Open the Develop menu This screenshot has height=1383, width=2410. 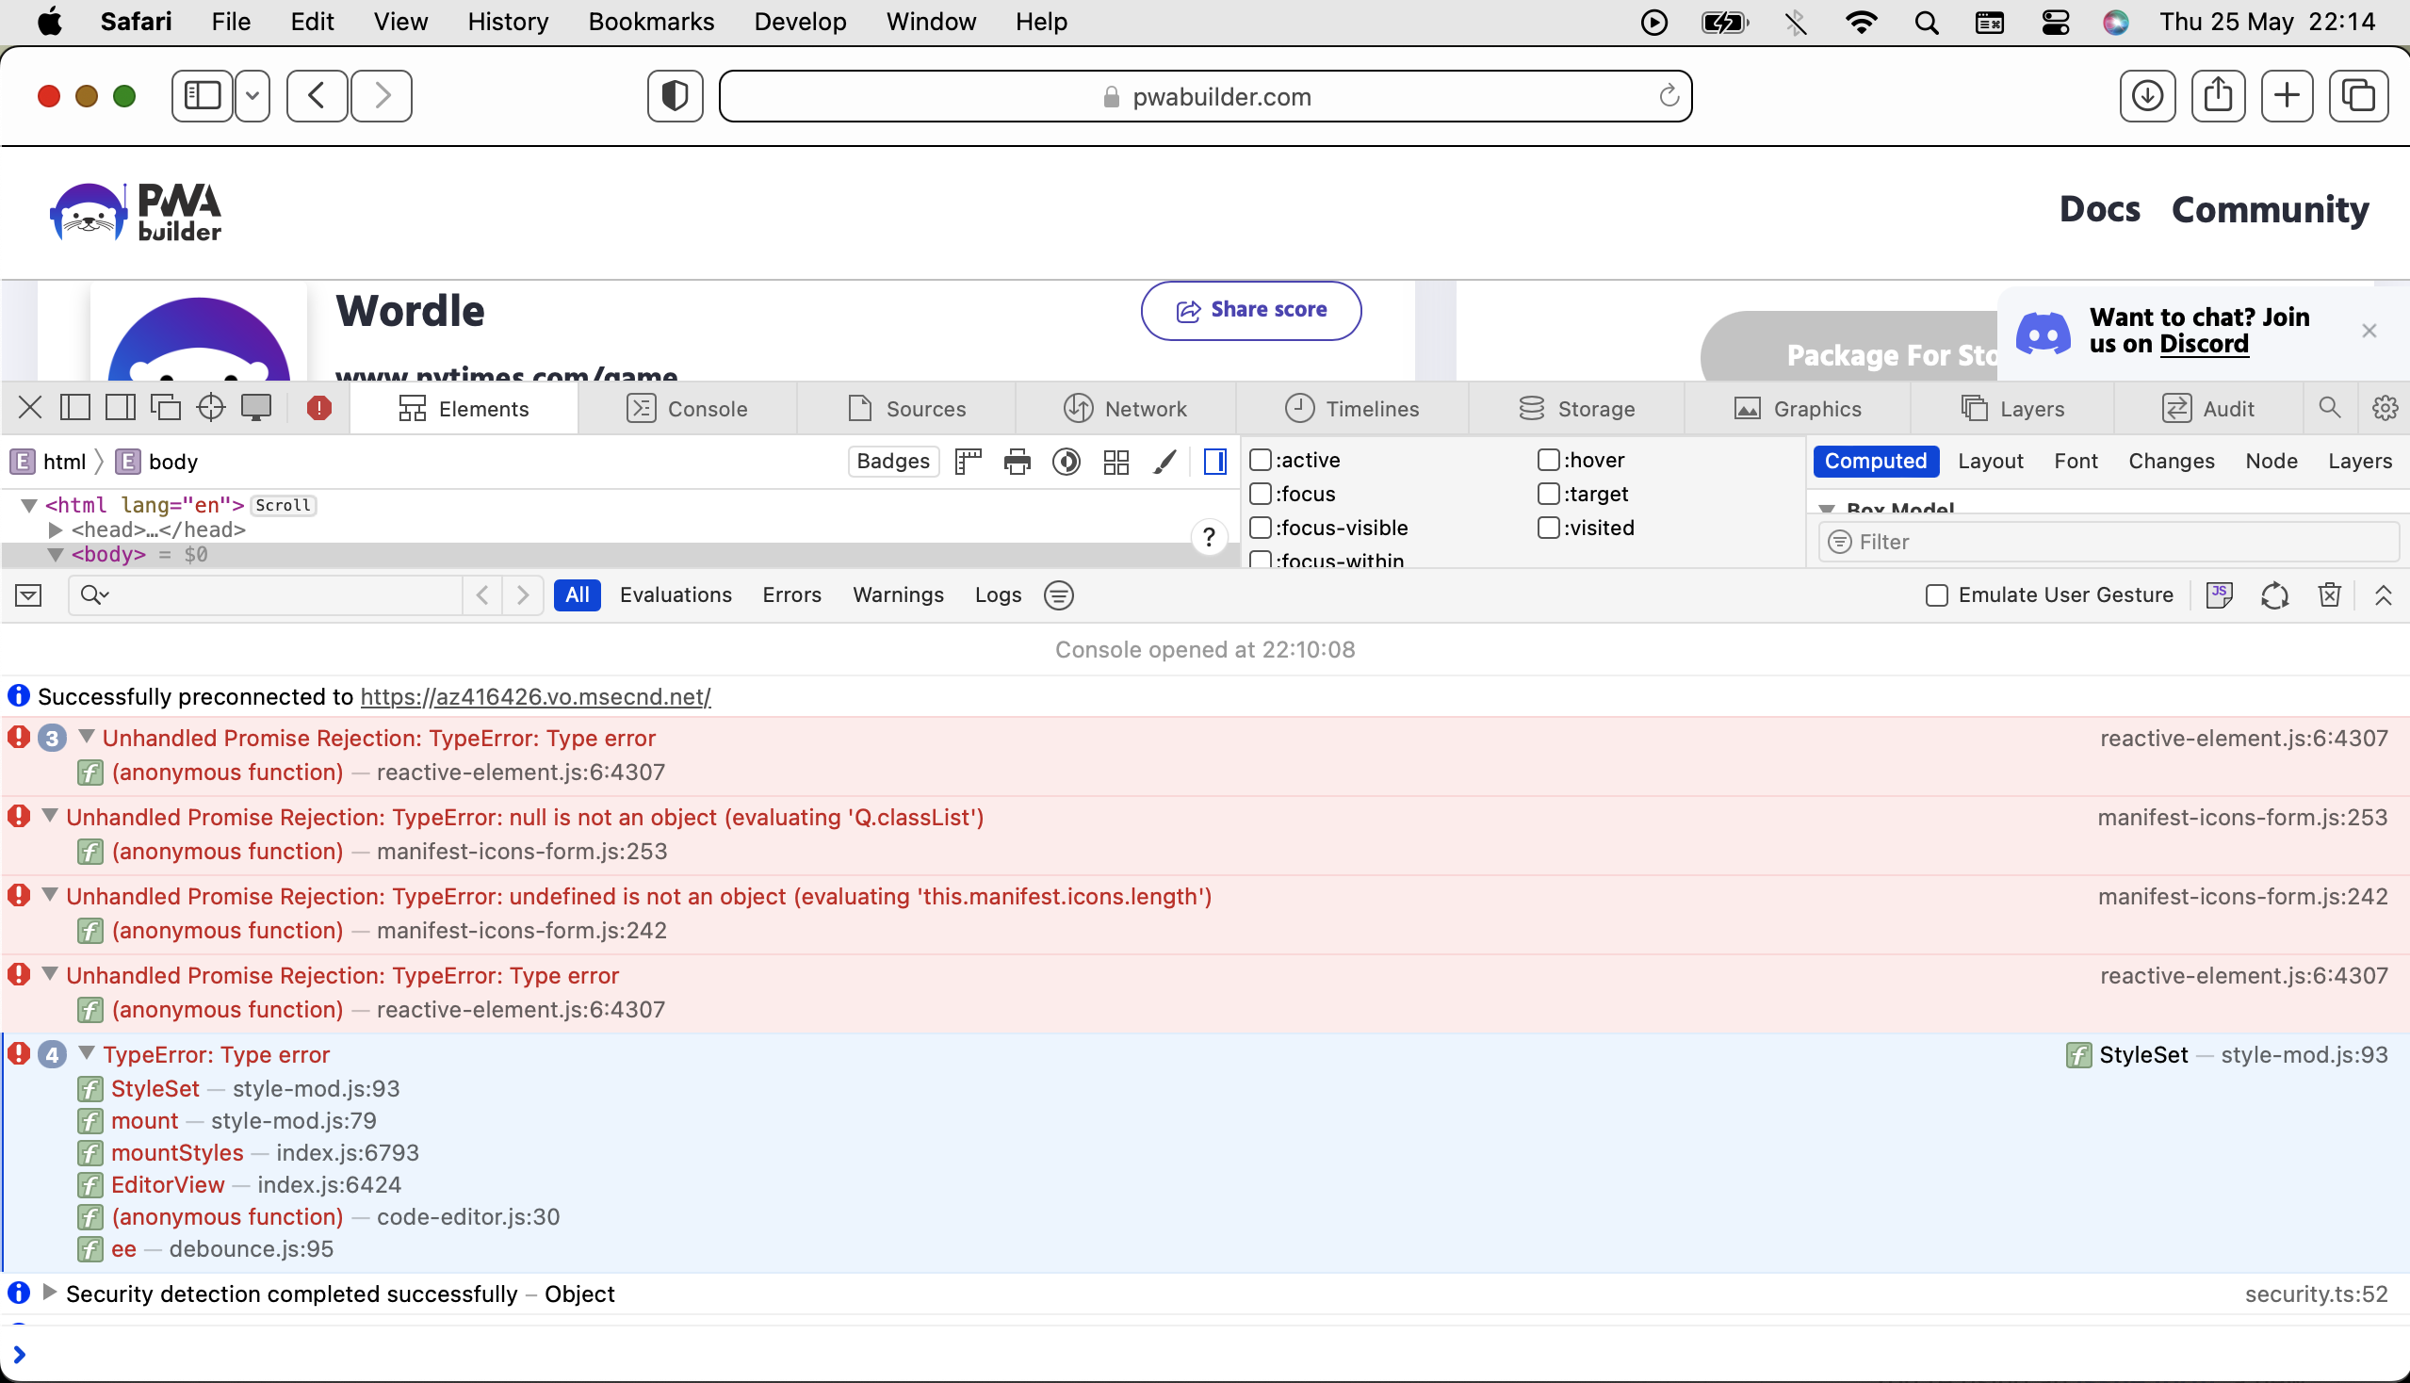tap(800, 21)
